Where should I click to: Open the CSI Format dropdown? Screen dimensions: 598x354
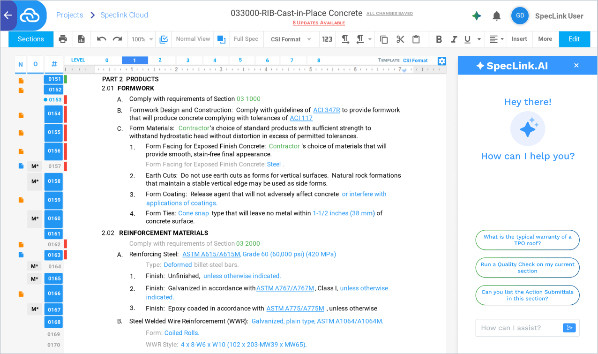pyautogui.click(x=291, y=39)
